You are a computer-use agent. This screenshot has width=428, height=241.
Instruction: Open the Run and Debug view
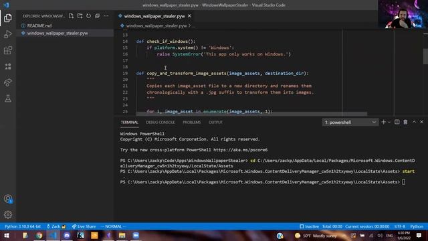pyautogui.click(x=7, y=34)
